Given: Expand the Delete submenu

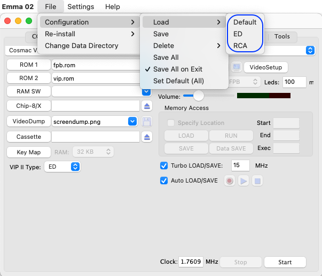Looking at the screenshot, I should (x=184, y=45).
